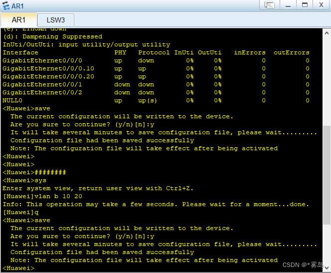This screenshot has height=273, width=331.
Task: Click 'Enter system view, return user view' line
Action: 98,188
